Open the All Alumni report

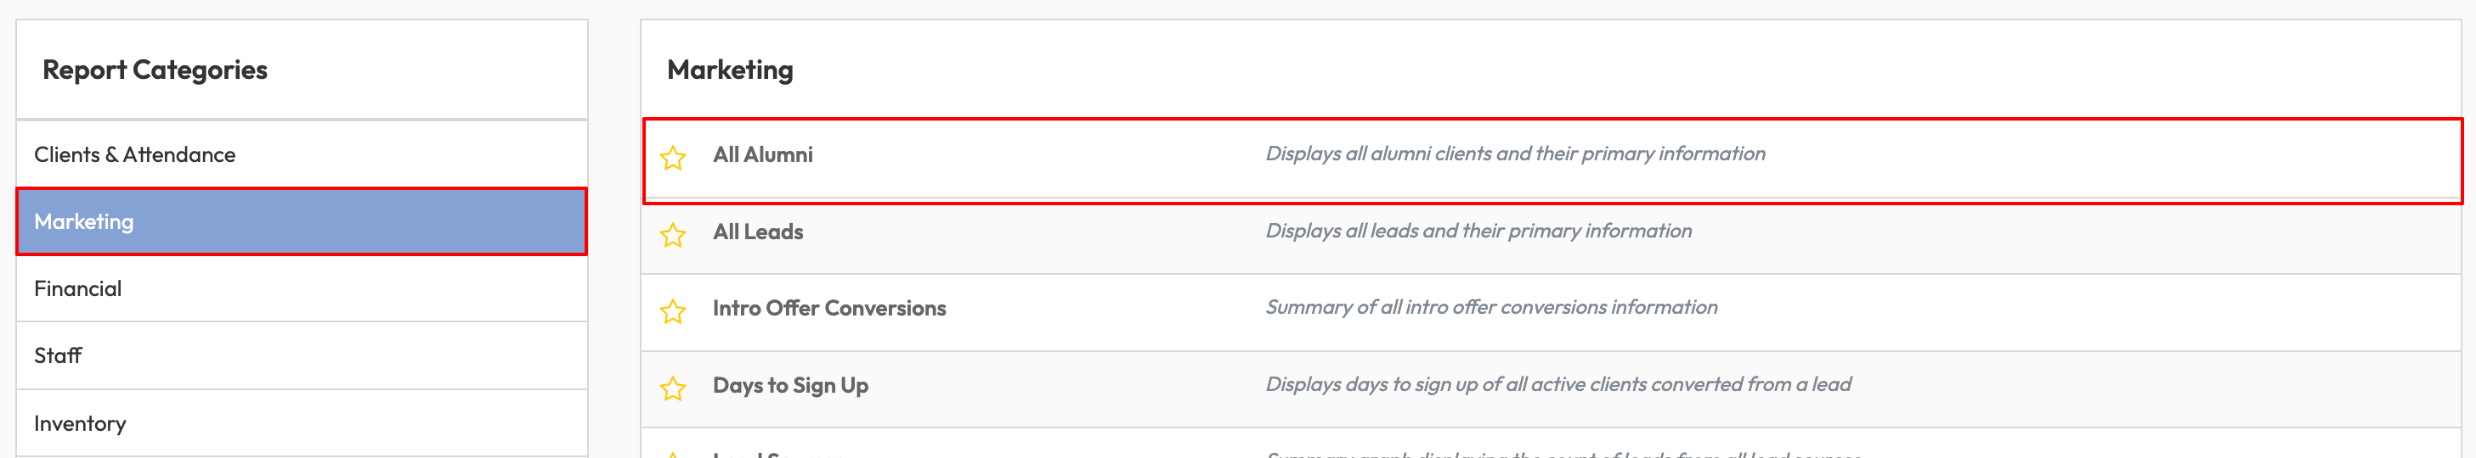(x=762, y=154)
